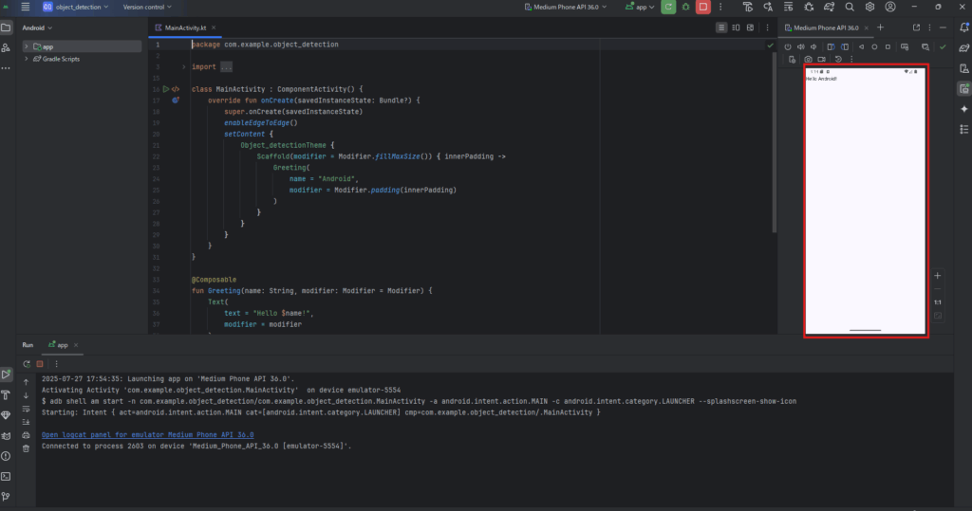
Task: Open Search Everywhere magnifier icon
Action: [x=850, y=7]
